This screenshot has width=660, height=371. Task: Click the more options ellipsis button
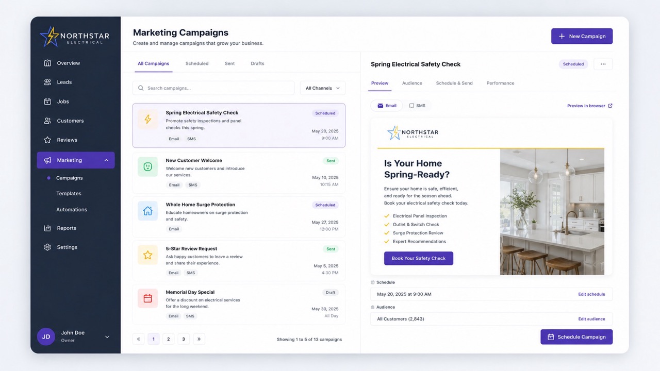[603, 64]
